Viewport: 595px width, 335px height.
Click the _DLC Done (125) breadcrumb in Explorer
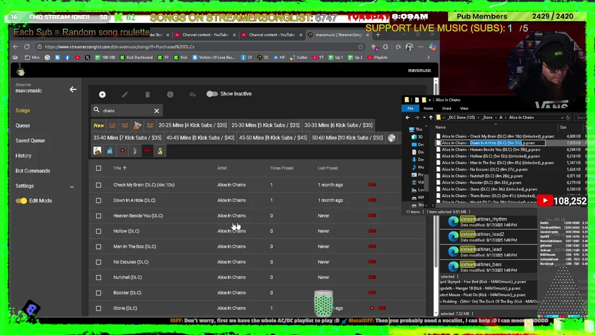[462, 118]
